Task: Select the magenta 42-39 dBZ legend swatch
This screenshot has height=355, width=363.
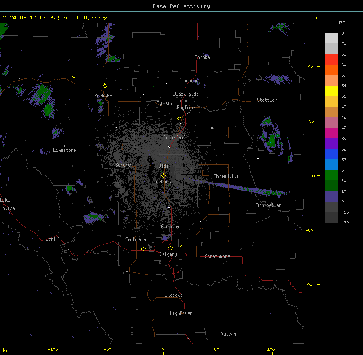Action: (331, 133)
